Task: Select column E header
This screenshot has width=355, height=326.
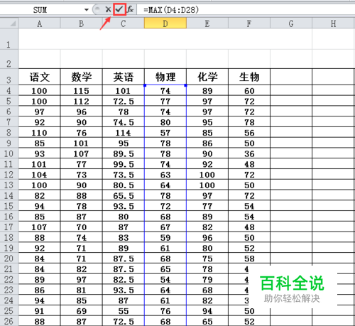Action: coord(207,23)
